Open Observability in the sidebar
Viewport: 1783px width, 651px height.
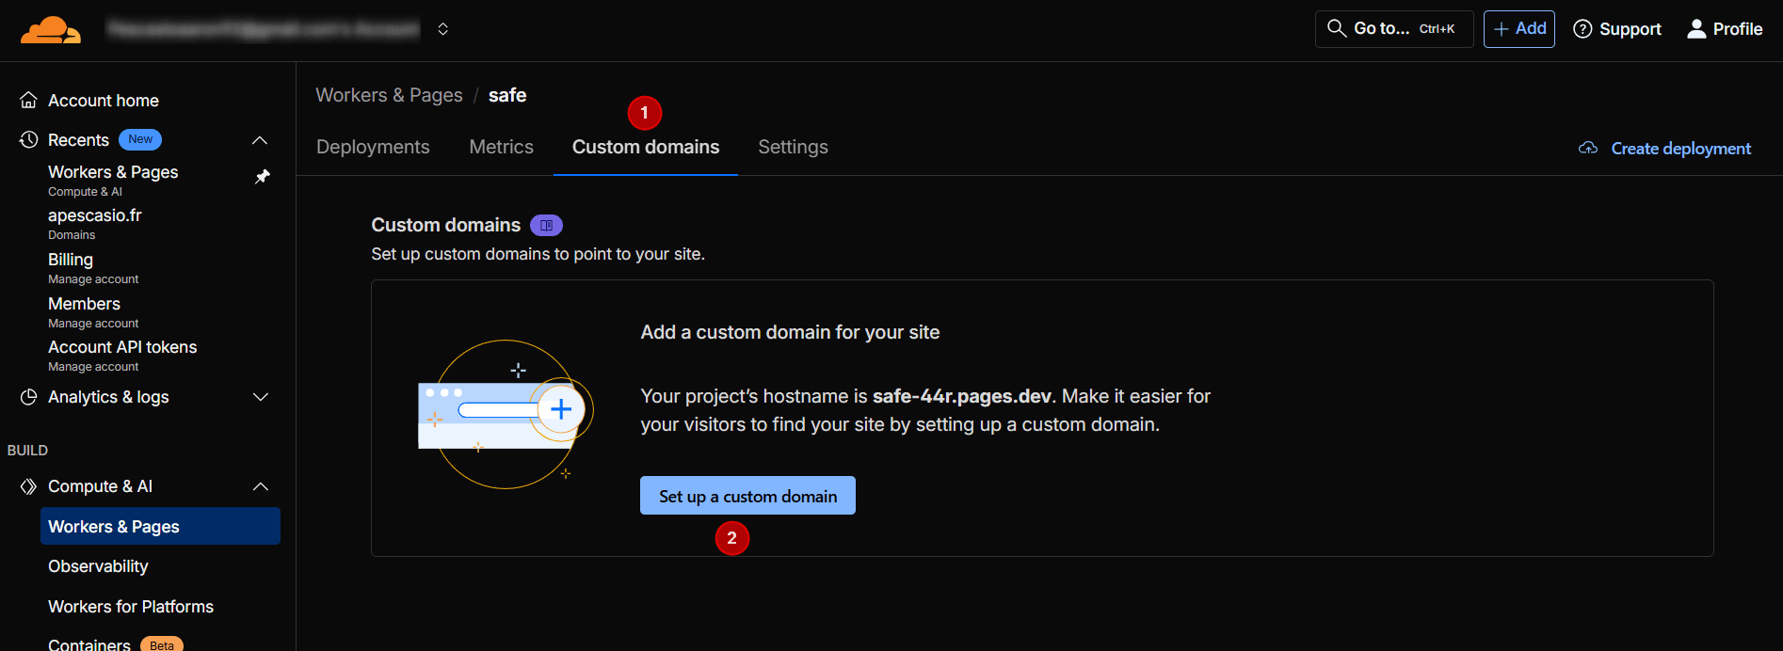click(98, 566)
